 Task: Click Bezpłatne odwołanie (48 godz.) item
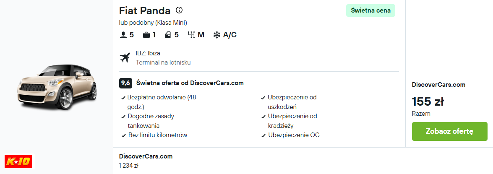point(162,102)
